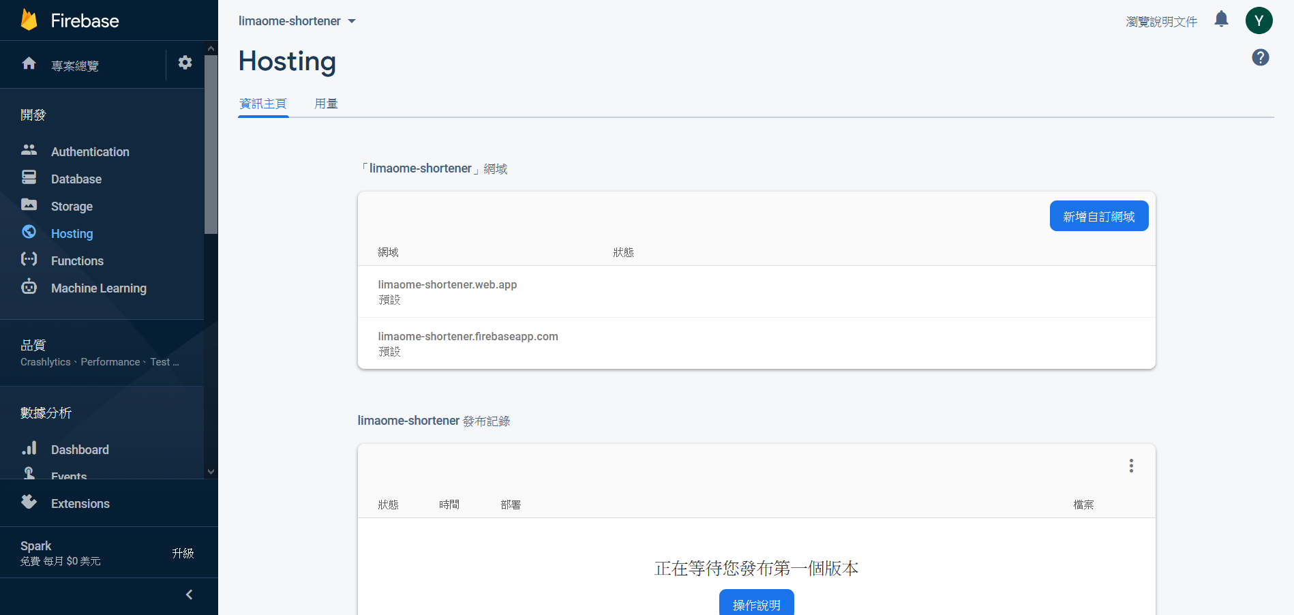The height and width of the screenshot is (615, 1294).
Task: Select the 資訊主頁 tab
Action: pos(263,104)
